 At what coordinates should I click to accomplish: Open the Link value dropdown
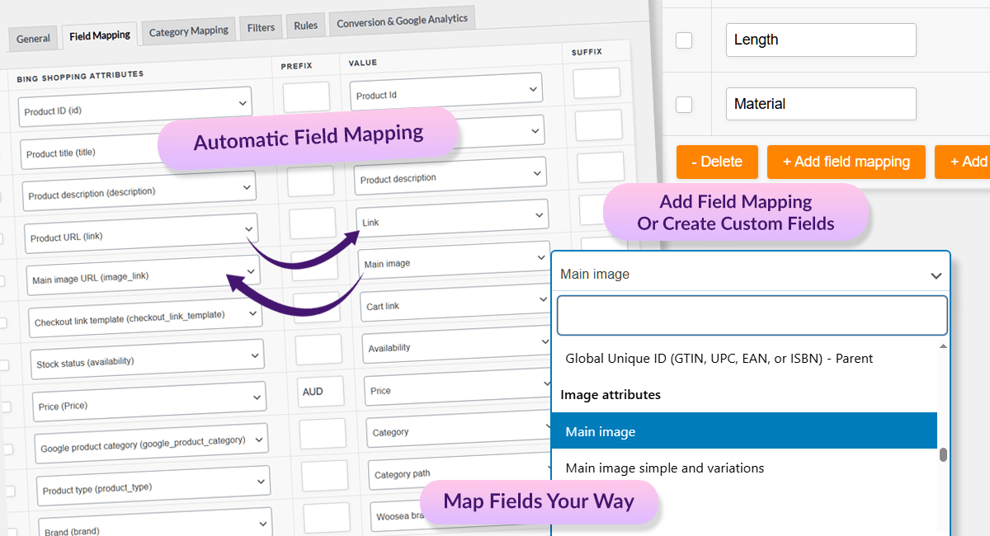(454, 219)
